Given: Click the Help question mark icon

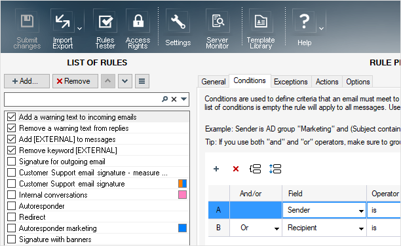Looking at the screenshot, I should (x=304, y=21).
